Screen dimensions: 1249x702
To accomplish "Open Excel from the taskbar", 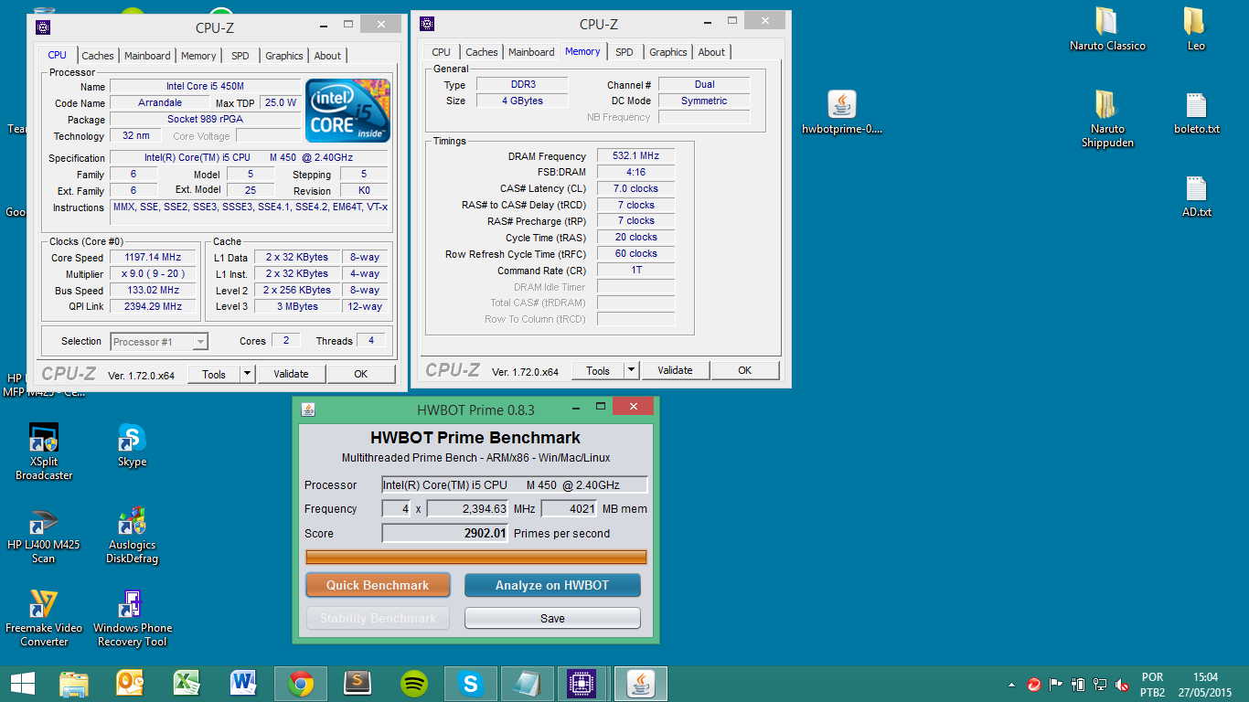I will pyautogui.click(x=187, y=683).
